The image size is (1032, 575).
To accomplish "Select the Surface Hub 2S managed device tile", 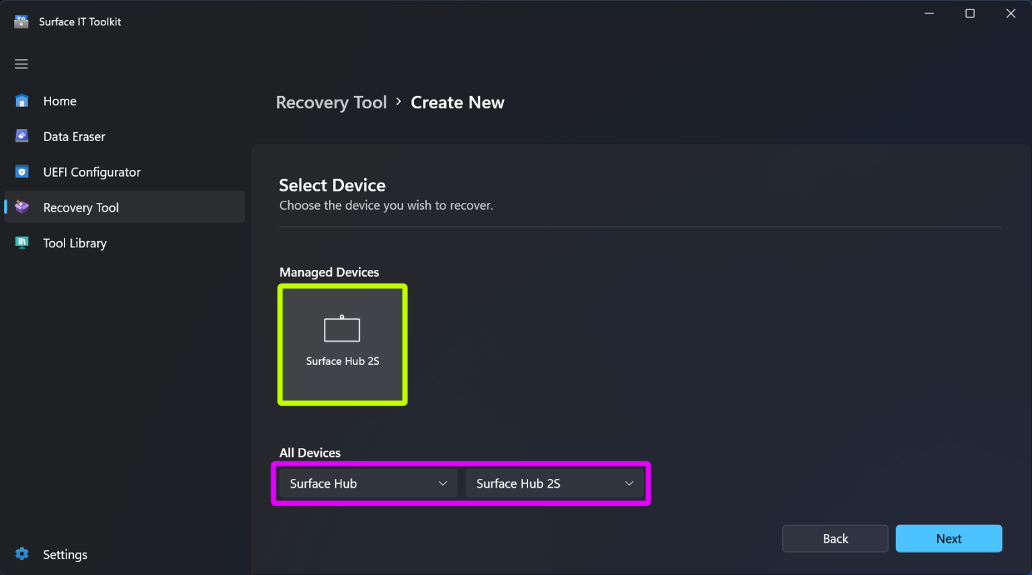I will (342, 345).
